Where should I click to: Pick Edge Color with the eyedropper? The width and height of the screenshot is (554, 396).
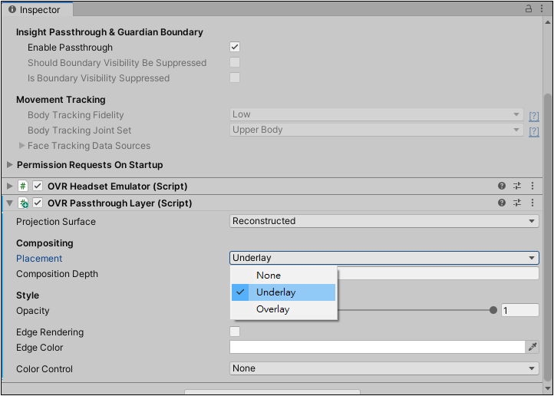533,347
